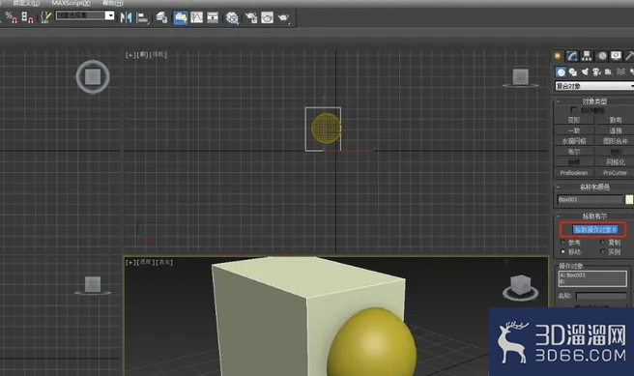Open the front viewport [+] menu
The image size is (634, 376).
[130, 54]
